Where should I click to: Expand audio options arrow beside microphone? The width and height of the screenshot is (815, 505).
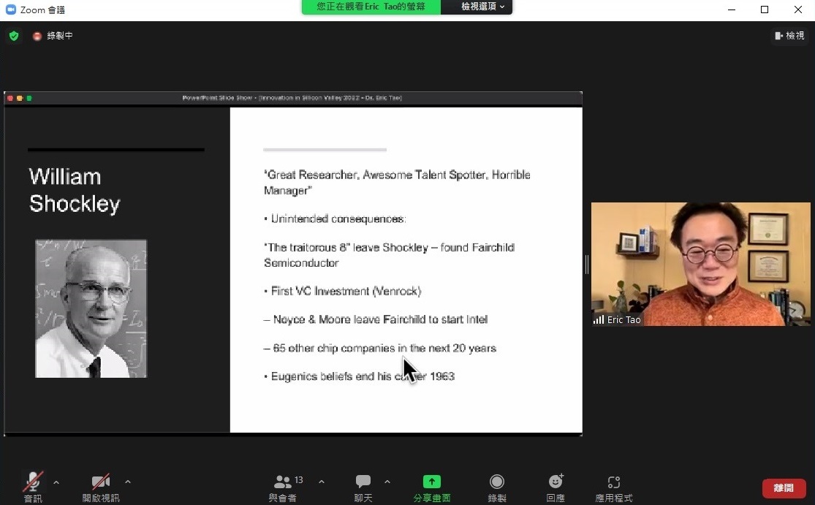56,482
